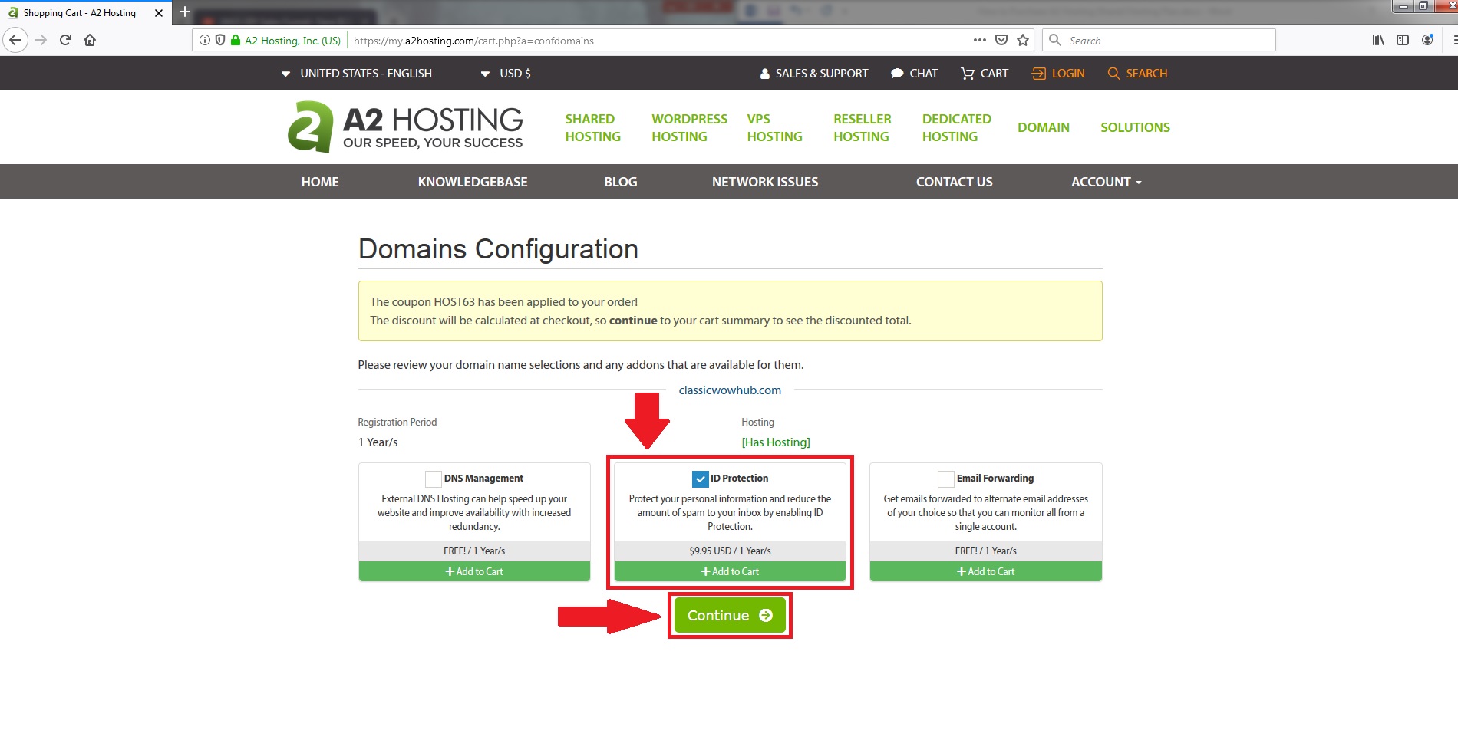Open Firefox account icon in toolbar
This screenshot has width=1458, height=740.
1427,40
